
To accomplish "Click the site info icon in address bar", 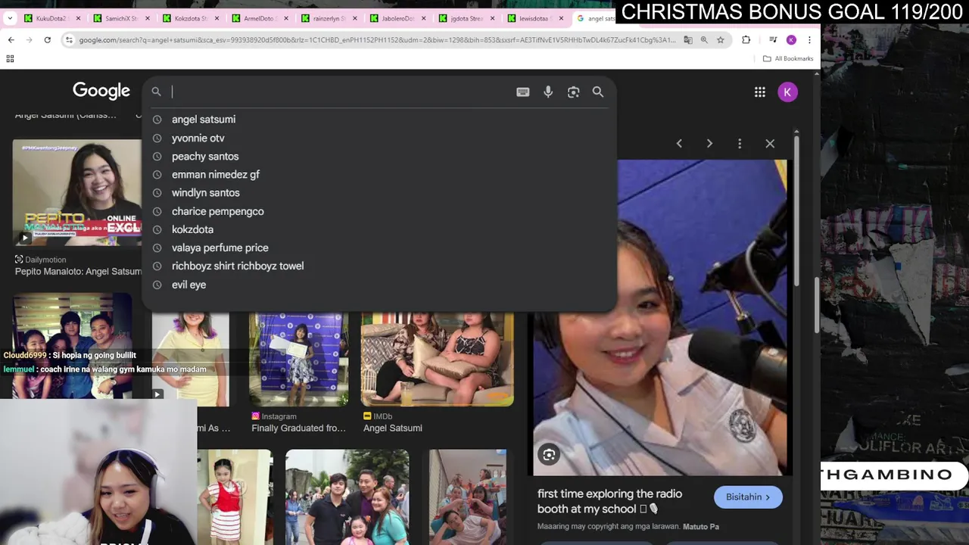I will 70,39.
